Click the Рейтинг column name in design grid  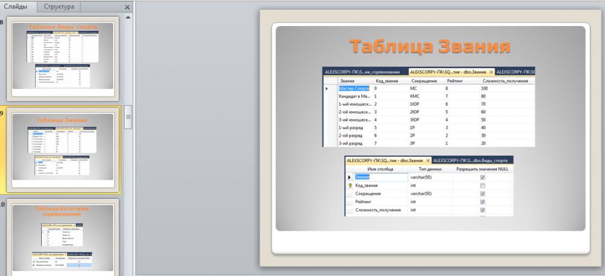381,202
